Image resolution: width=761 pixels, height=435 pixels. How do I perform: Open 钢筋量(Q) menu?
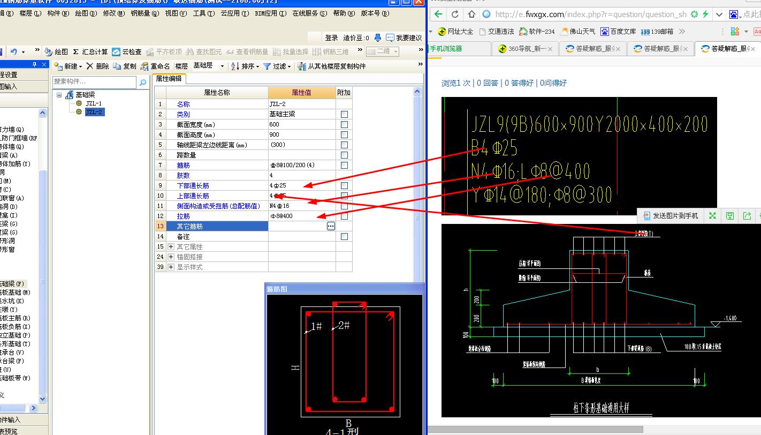pos(145,13)
